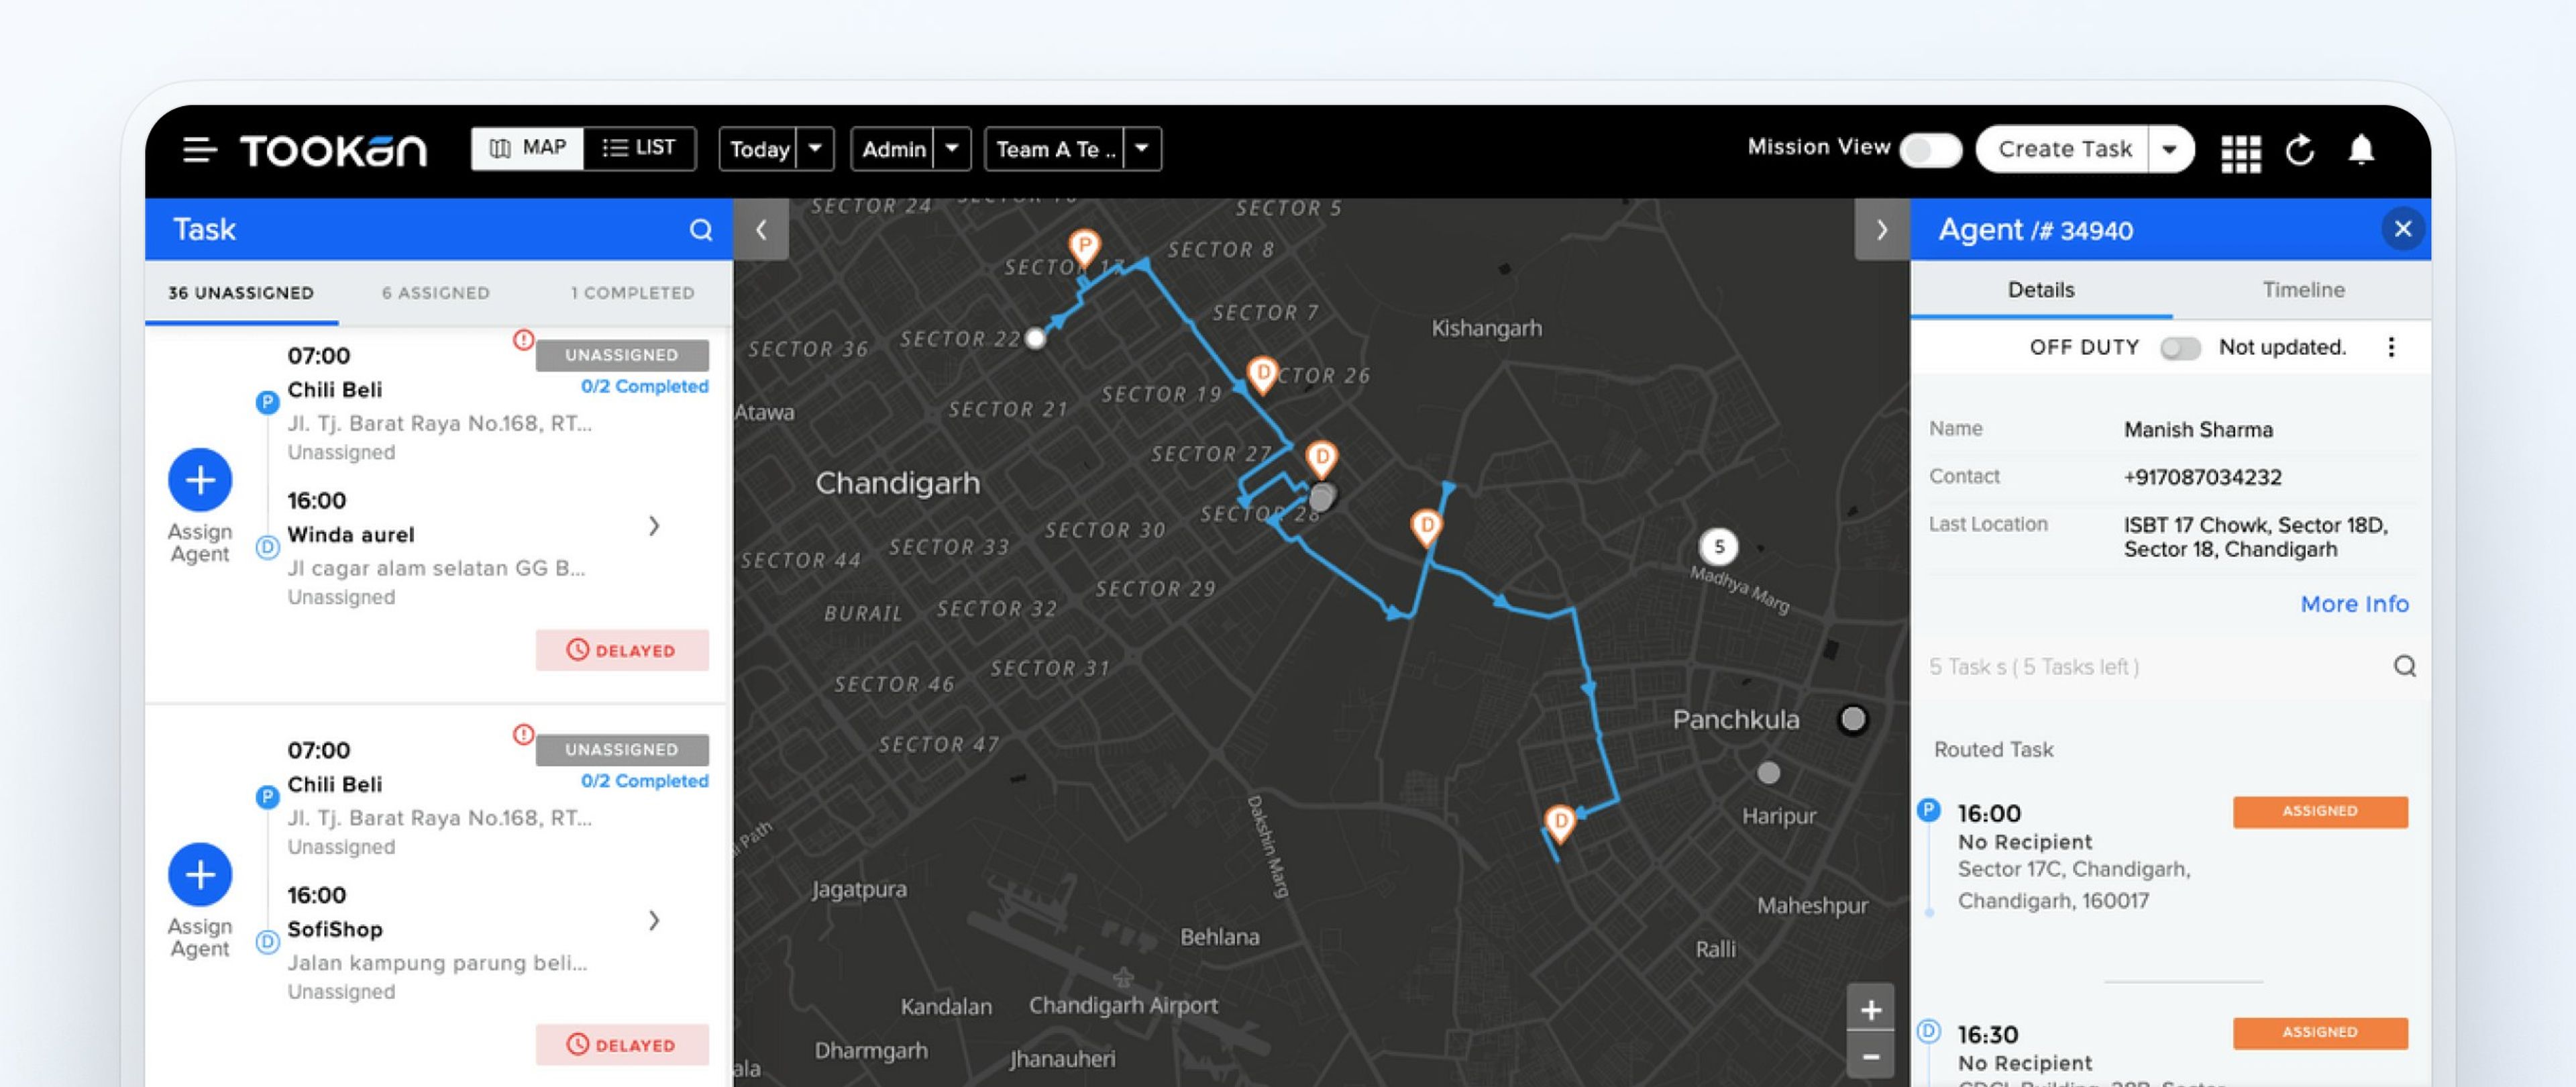Viewport: 2576px width, 1087px height.
Task: Click the agent dot next to Panchkula
Action: click(1853, 719)
